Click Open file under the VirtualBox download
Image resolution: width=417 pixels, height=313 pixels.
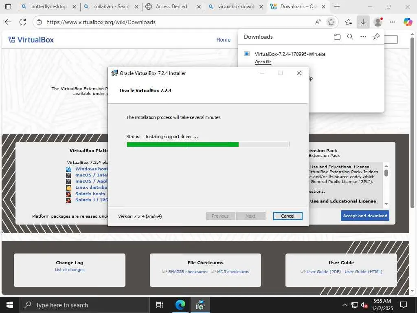(263, 62)
